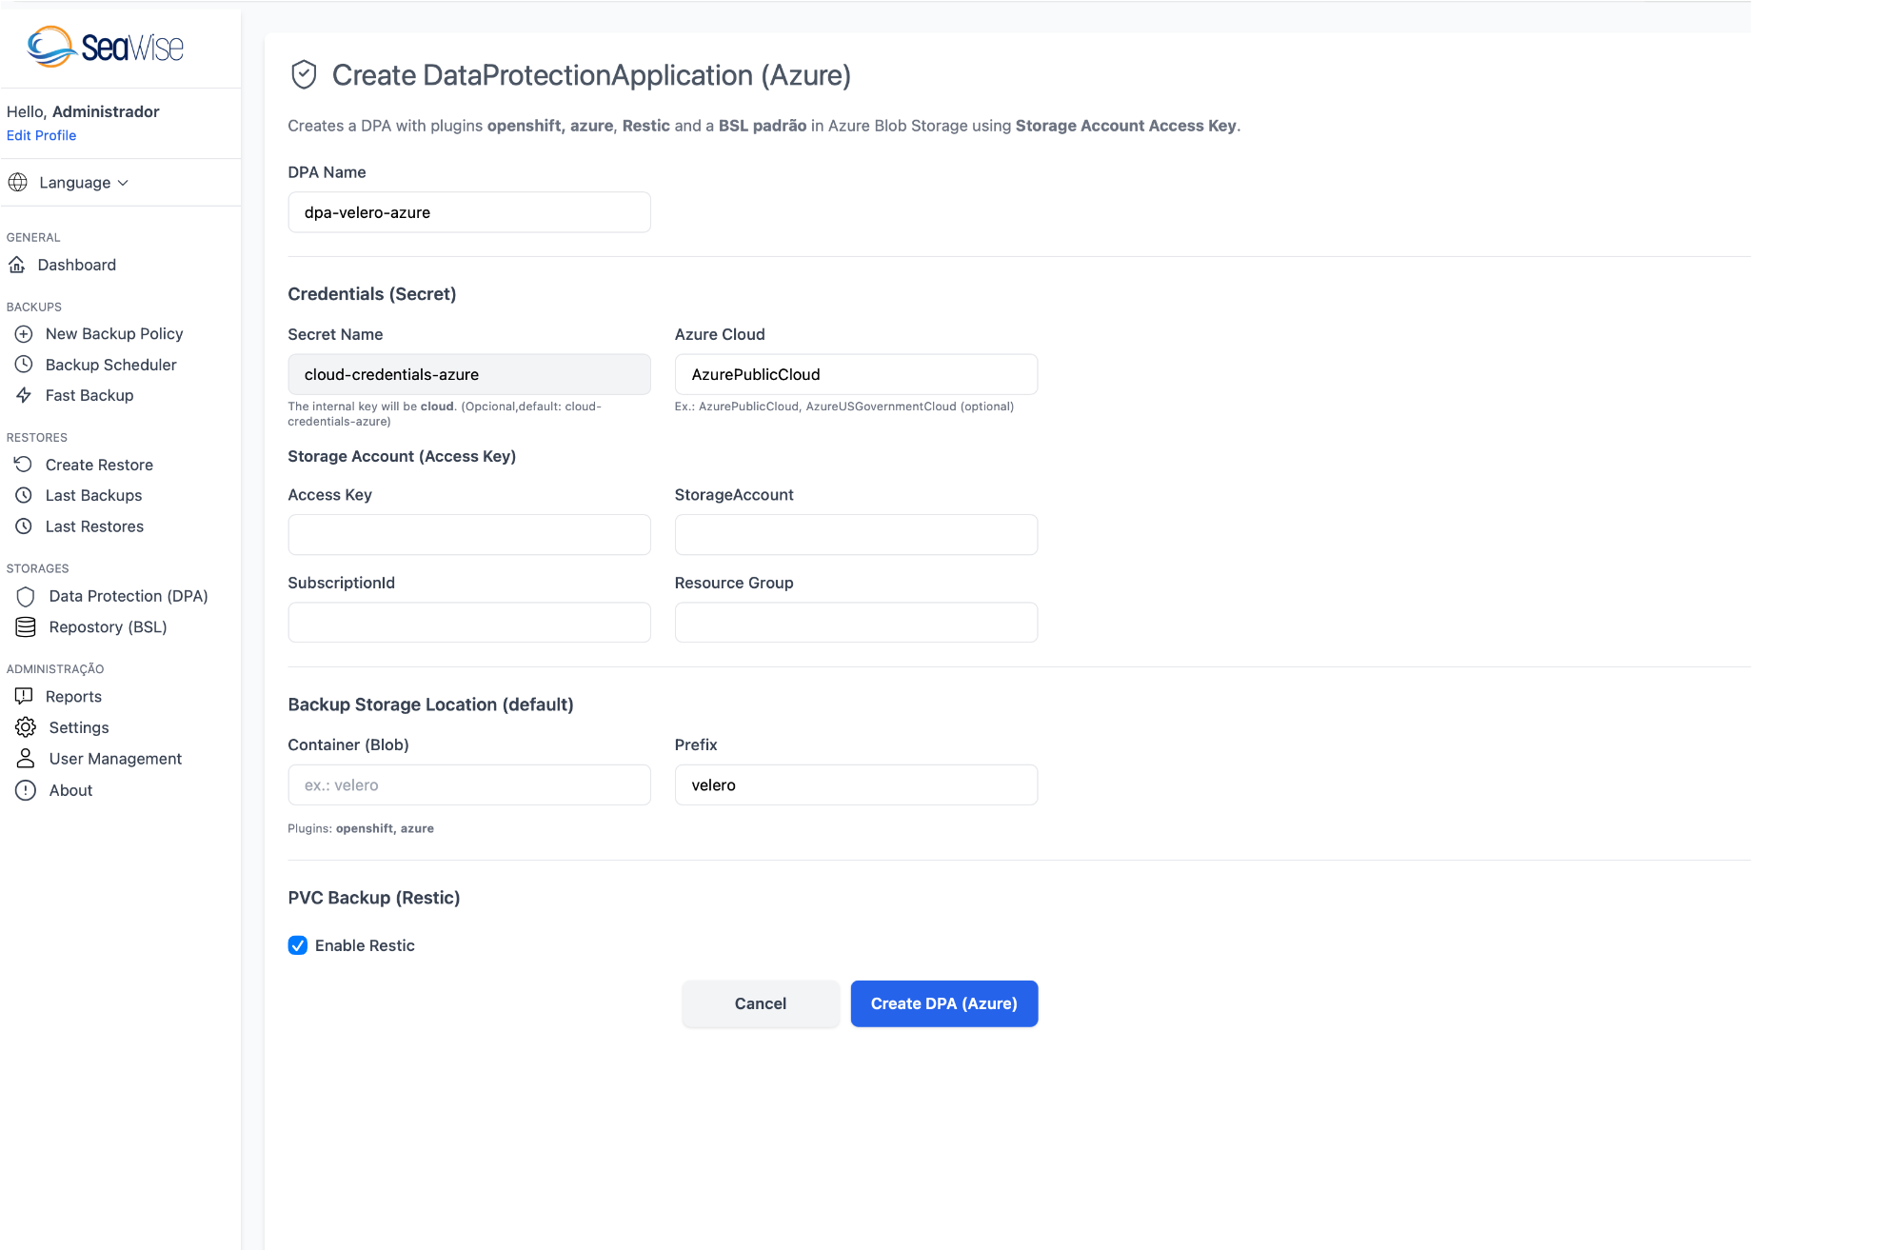
Task: Open Backup Scheduler menu item
Action: pyautogui.click(x=110, y=365)
